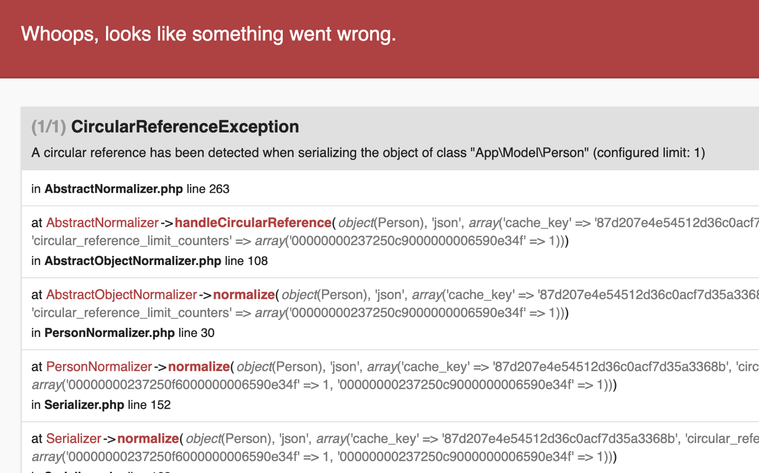Click Serializer.php line 152 text
This screenshot has width=759, height=473.
[101, 405]
